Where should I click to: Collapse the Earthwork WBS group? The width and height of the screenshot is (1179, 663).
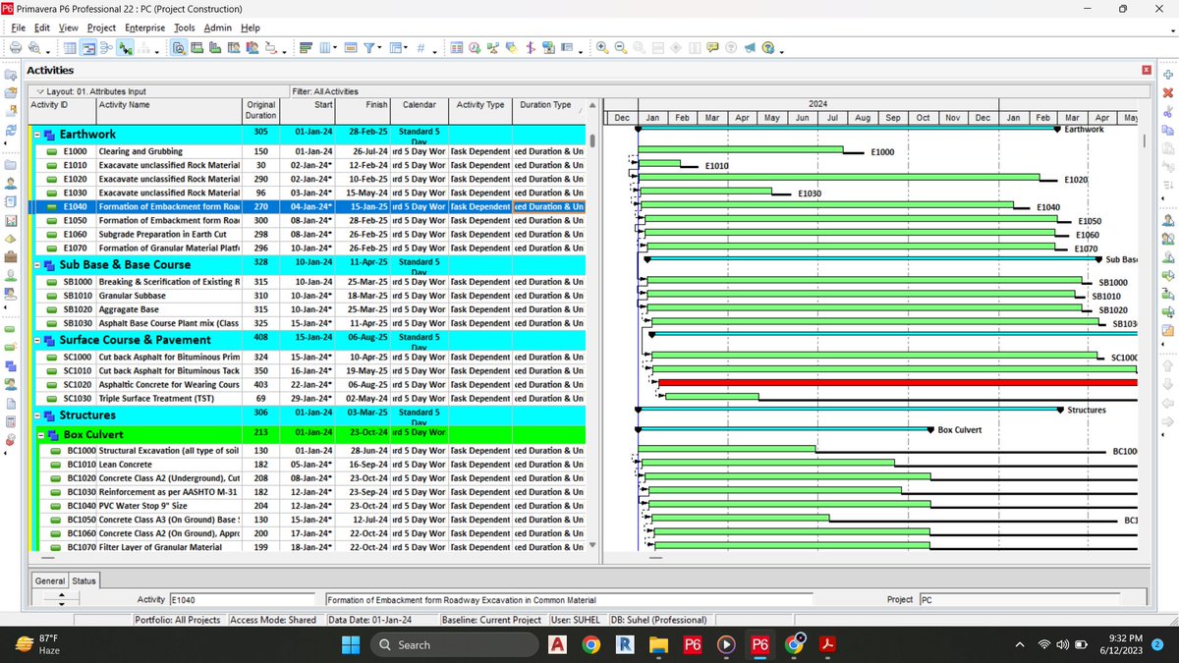[x=36, y=135]
